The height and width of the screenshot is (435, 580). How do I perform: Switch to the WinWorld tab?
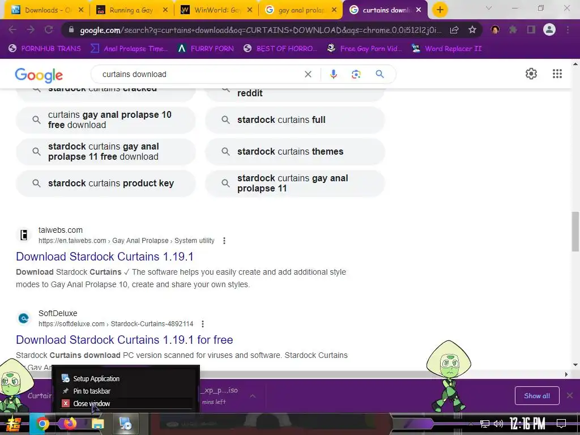click(217, 10)
